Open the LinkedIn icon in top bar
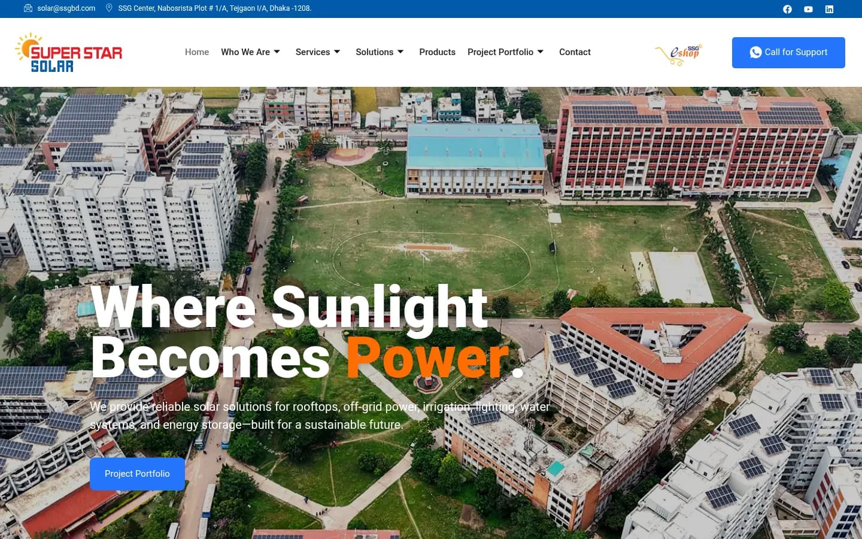The width and height of the screenshot is (862, 539). pyautogui.click(x=829, y=9)
